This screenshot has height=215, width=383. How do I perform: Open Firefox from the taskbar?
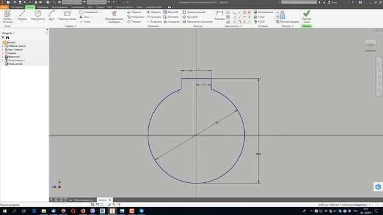(x=83, y=211)
